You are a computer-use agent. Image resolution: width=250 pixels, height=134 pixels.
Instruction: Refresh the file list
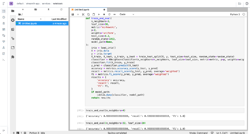[61, 10]
